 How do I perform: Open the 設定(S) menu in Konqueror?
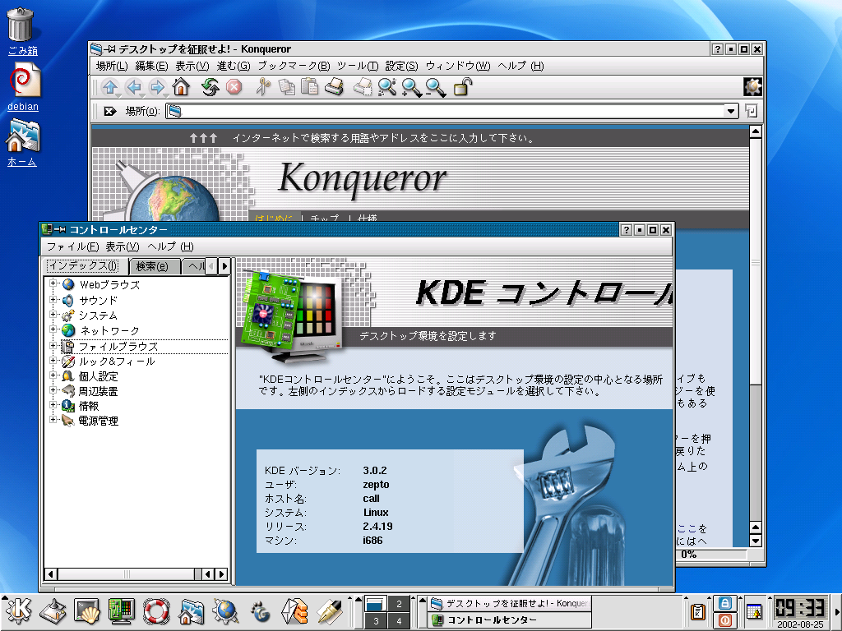coord(401,66)
